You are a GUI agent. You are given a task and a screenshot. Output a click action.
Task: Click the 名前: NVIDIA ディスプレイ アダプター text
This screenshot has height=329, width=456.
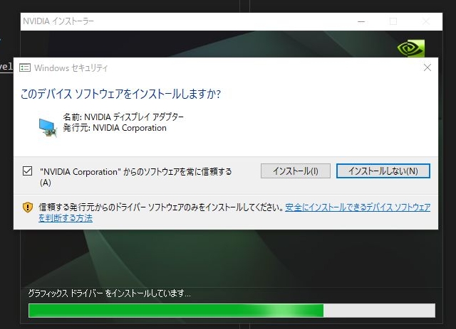point(123,117)
